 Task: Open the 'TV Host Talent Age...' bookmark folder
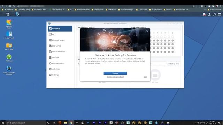[x=126, y=10]
